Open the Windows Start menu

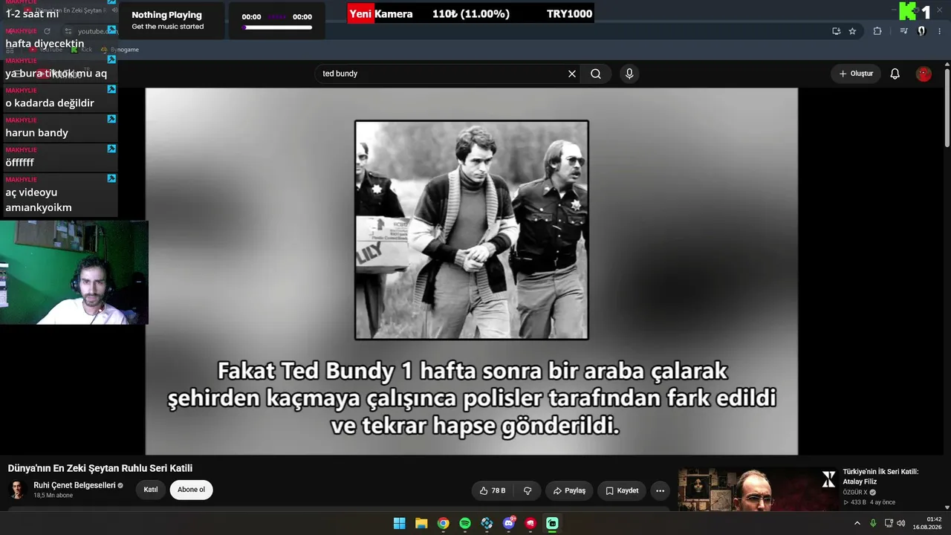(x=399, y=523)
